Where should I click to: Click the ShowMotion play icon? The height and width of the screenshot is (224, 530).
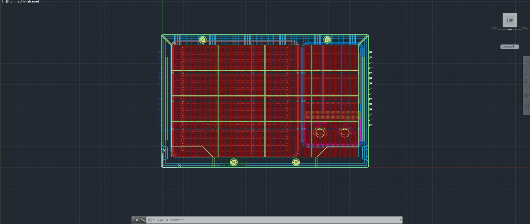(x=526, y=107)
